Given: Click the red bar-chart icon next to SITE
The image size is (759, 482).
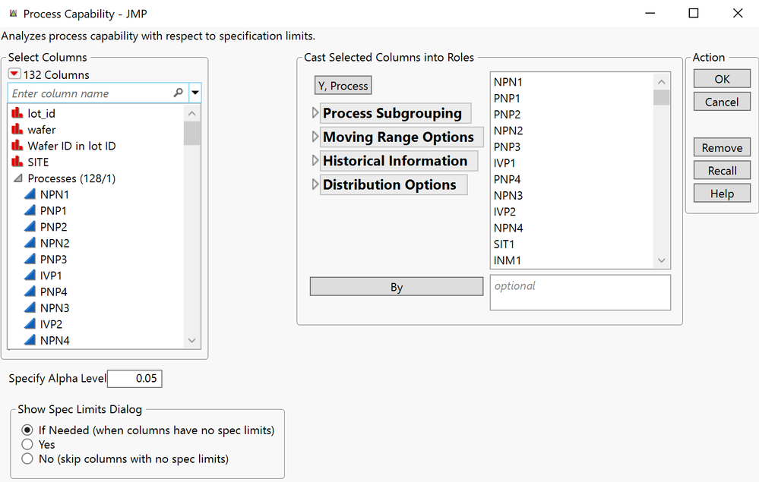Looking at the screenshot, I should (x=18, y=162).
